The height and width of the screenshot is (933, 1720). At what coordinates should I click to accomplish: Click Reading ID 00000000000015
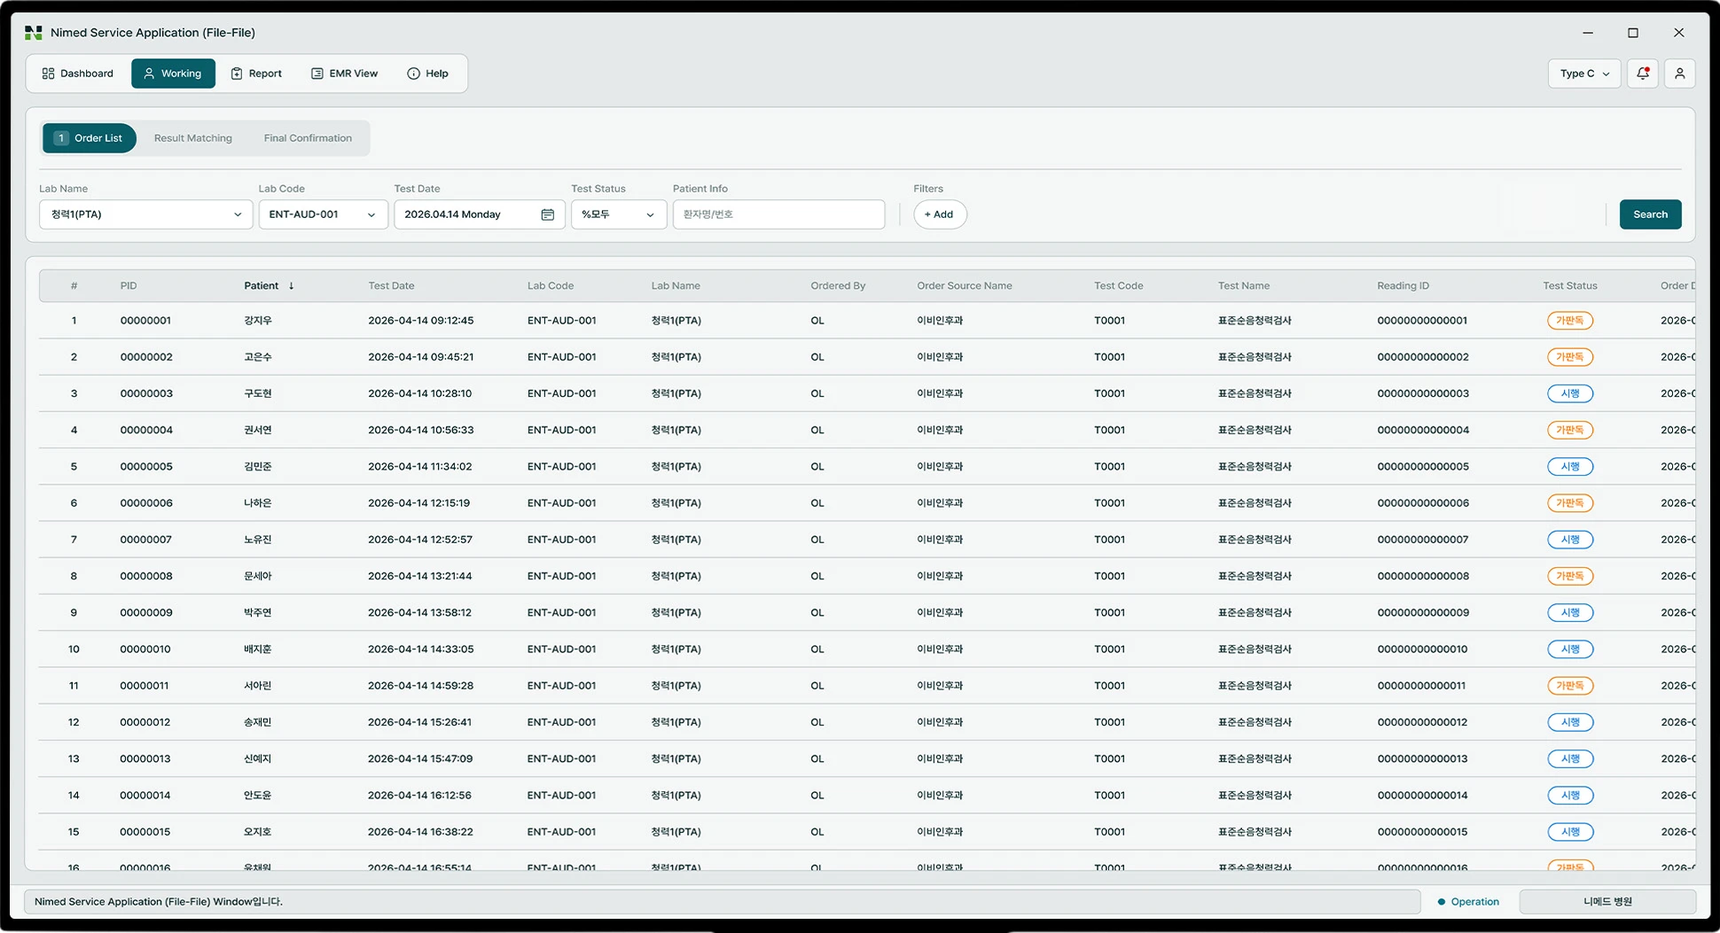[1422, 832]
